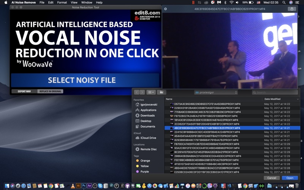Open the view options dropdown in file dialog

click(x=151, y=92)
